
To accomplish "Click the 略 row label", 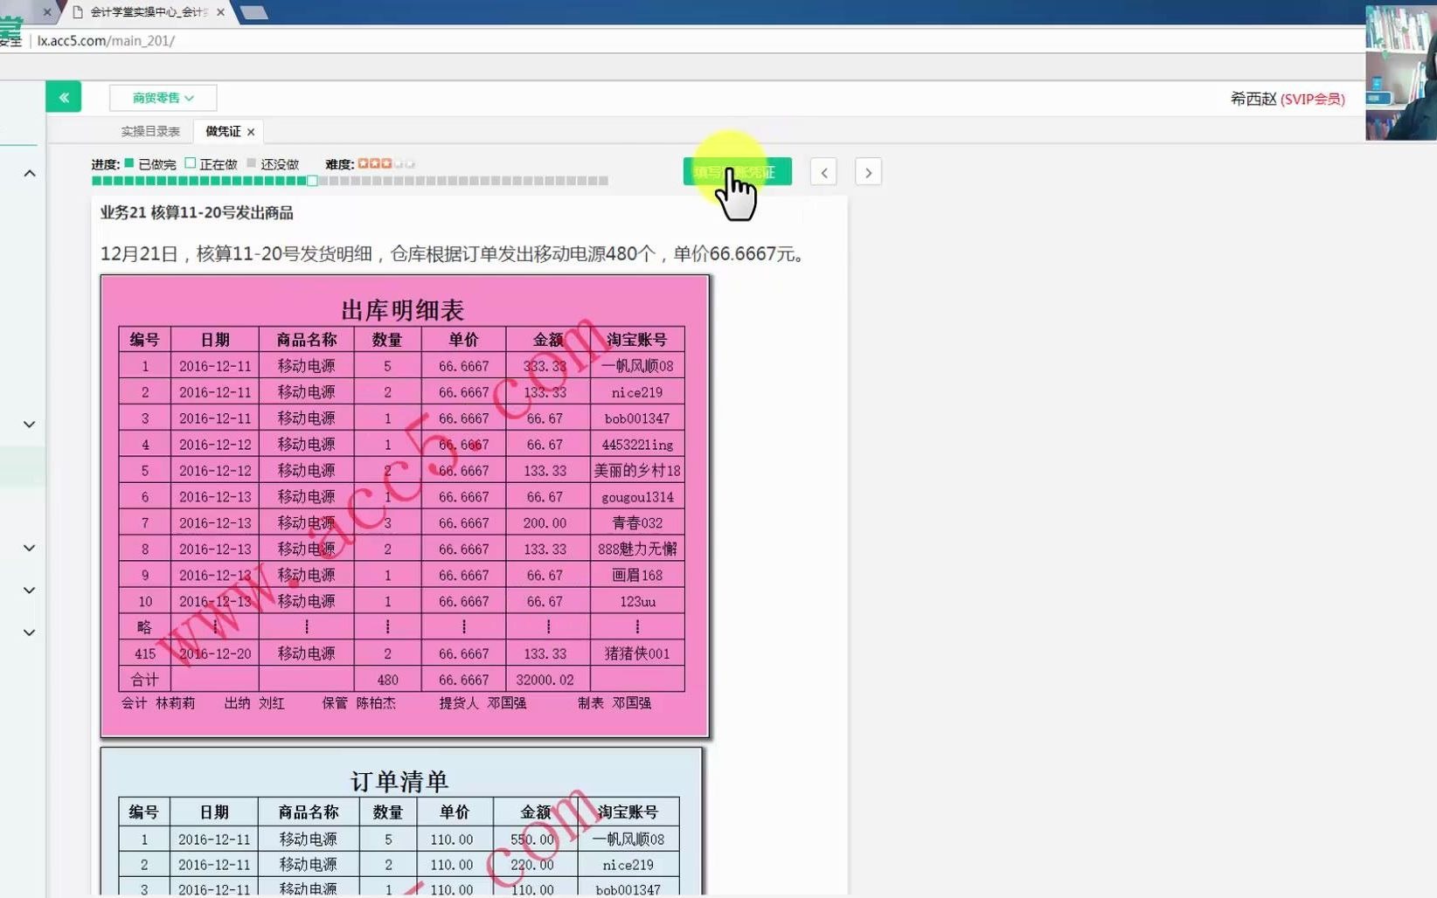I will coord(145,627).
